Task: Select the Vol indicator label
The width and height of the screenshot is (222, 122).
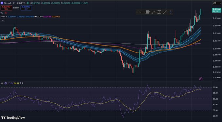Action: pos(2,13)
